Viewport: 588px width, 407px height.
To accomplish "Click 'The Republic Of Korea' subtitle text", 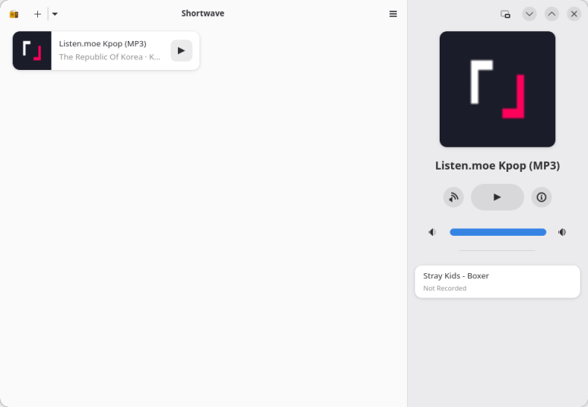I will [x=101, y=57].
